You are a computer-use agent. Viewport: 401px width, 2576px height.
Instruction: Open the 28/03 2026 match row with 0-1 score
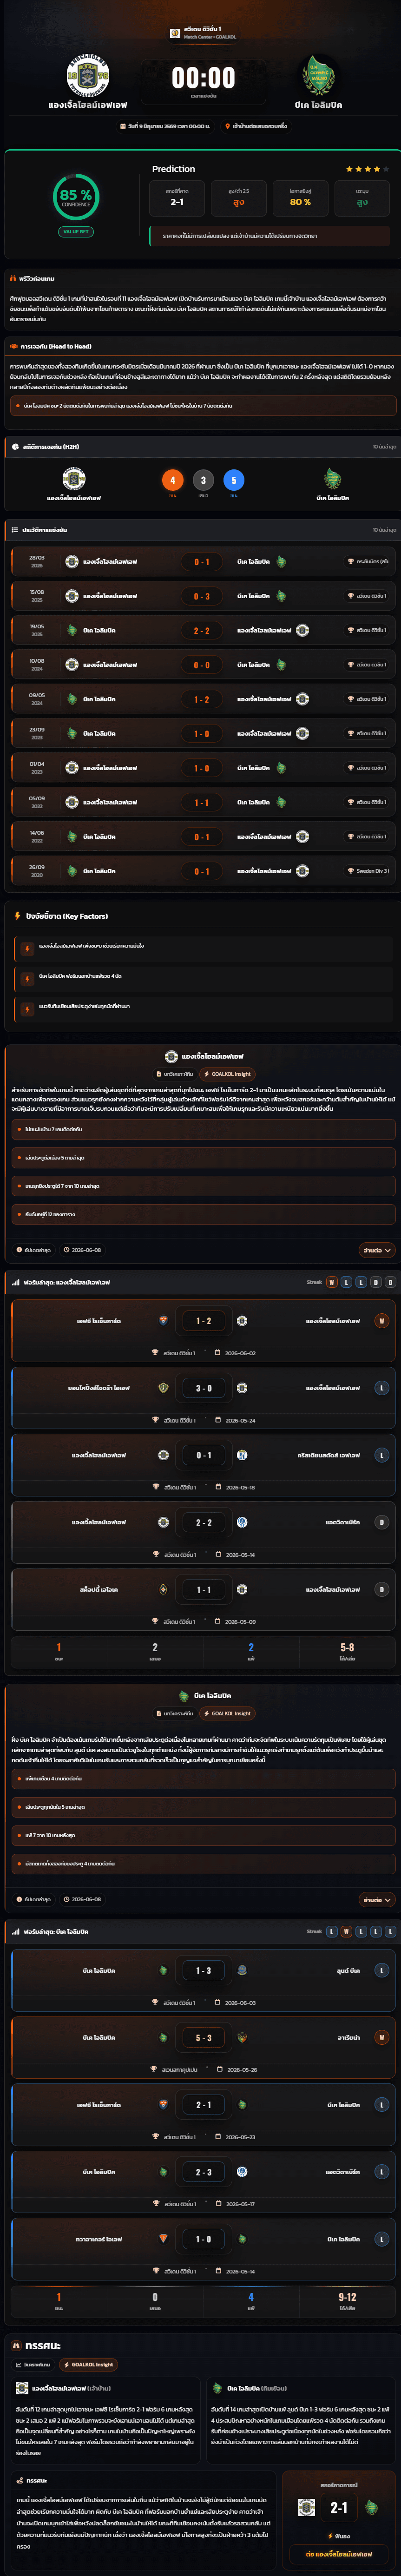(x=201, y=562)
